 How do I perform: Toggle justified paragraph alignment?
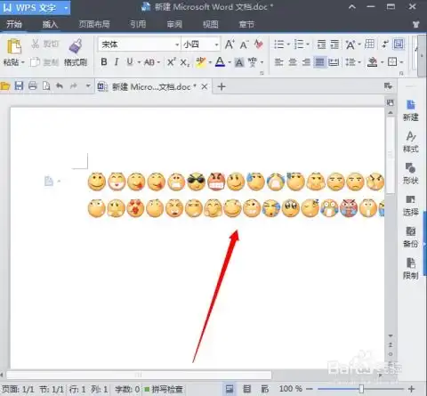tap(319, 62)
